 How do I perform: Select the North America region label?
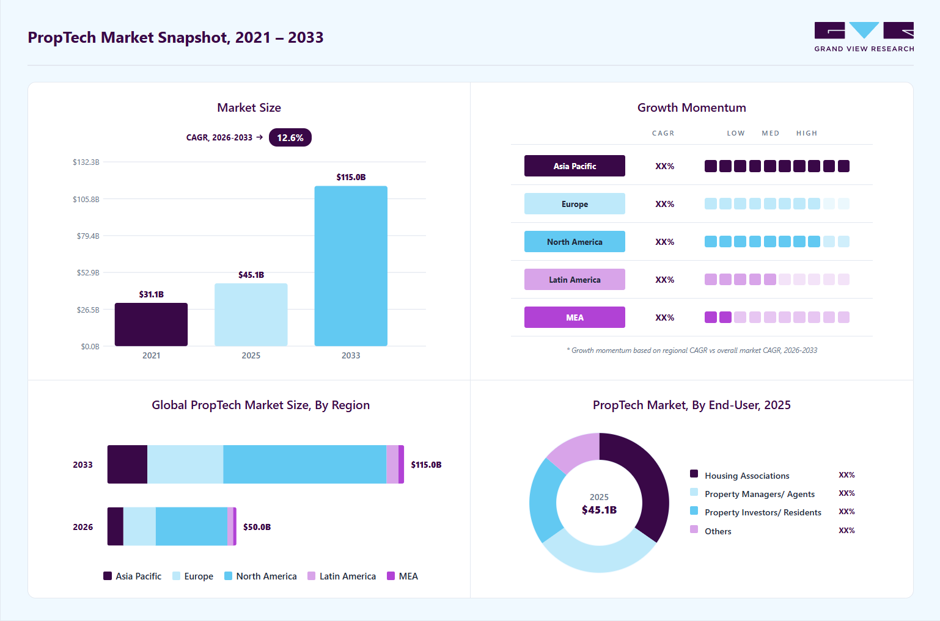click(575, 242)
